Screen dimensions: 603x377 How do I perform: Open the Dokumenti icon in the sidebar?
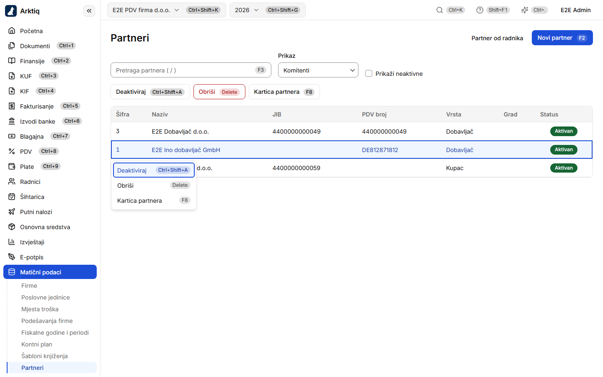[12, 46]
